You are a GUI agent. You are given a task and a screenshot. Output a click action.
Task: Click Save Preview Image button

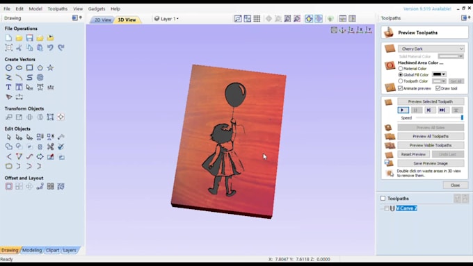(431, 163)
